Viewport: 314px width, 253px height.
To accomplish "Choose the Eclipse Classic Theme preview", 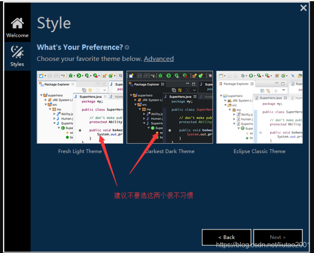I will tap(259, 107).
